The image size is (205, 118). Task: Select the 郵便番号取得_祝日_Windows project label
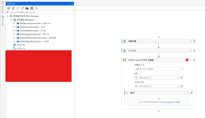(x=26, y=16)
